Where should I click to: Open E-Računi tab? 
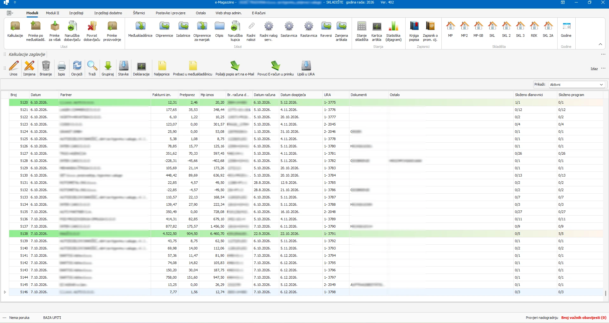tap(259, 13)
